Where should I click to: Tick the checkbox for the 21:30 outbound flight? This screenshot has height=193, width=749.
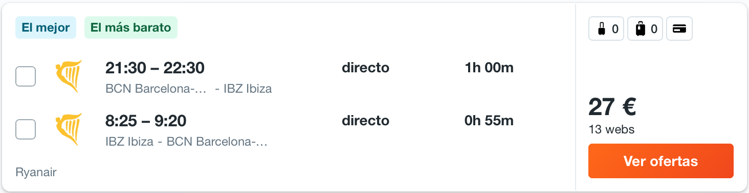click(26, 76)
